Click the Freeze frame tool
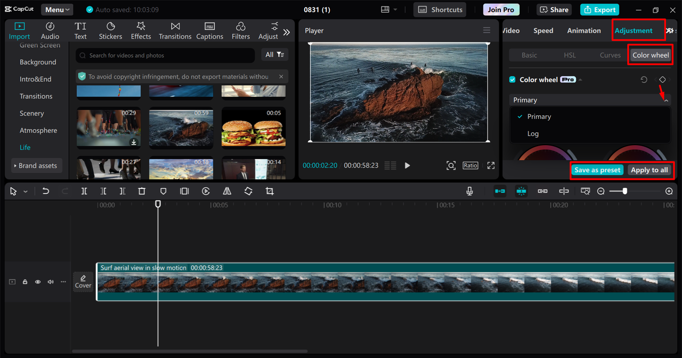682x358 pixels. pos(184,191)
